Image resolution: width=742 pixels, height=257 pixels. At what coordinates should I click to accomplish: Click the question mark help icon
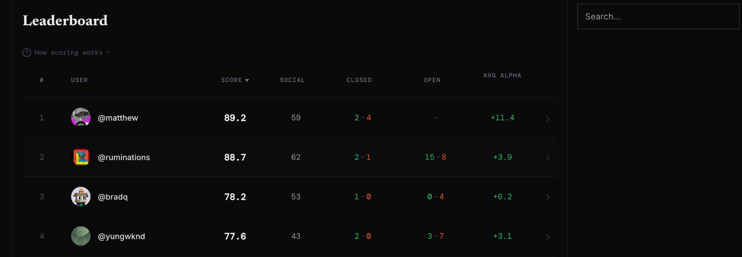pos(27,53)
